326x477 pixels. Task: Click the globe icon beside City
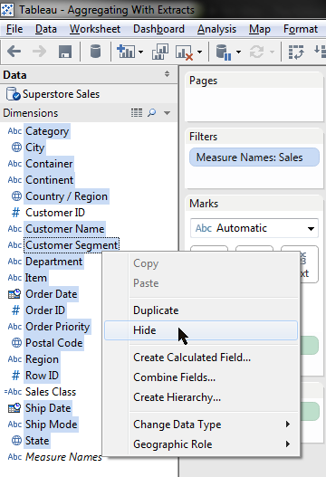coord(16,148)
